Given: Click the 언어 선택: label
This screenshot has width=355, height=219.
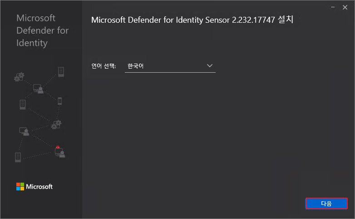Looking at the screenshot, I should click(104, 66).
